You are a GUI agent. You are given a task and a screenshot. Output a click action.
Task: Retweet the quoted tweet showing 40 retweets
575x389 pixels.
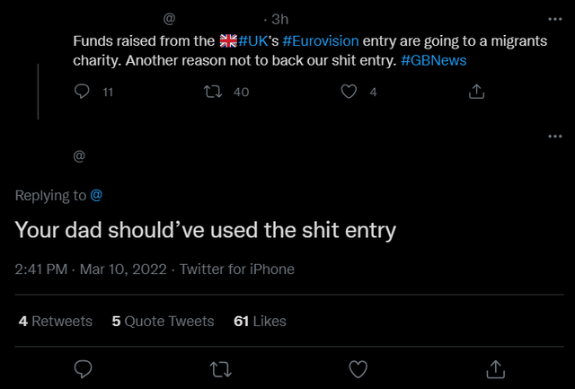(x=213, y=92)
